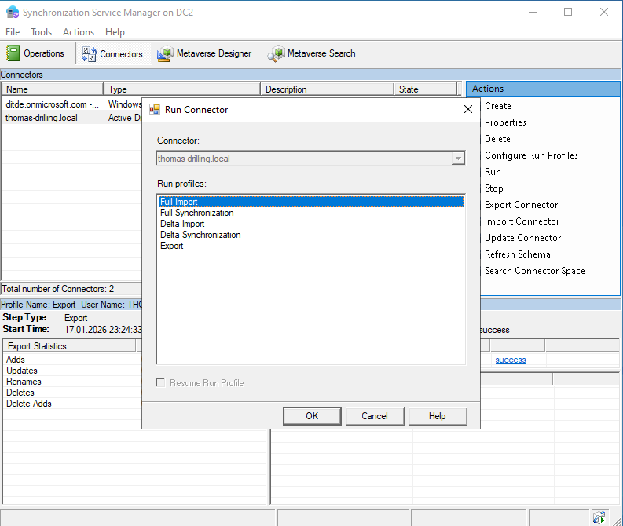Click Update Connector action

point(523,238)
